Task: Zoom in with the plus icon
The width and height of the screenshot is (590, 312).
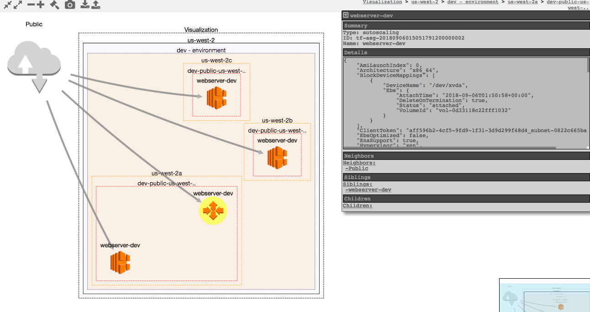Action: pos(40,5)
